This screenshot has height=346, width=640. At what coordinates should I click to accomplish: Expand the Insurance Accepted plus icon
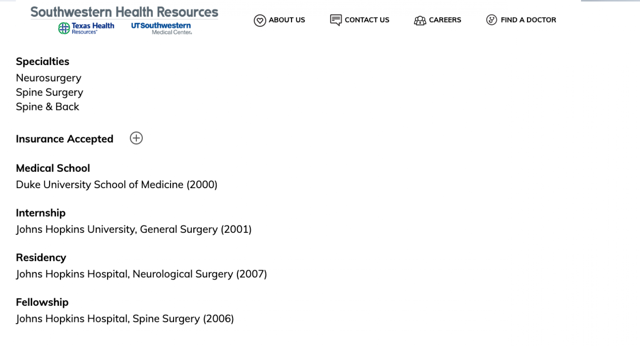pos(136,138)
